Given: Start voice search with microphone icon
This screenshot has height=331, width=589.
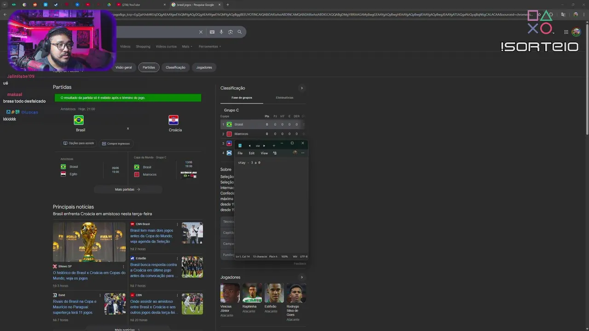Looking at the screenshot, I should [221, 32].
